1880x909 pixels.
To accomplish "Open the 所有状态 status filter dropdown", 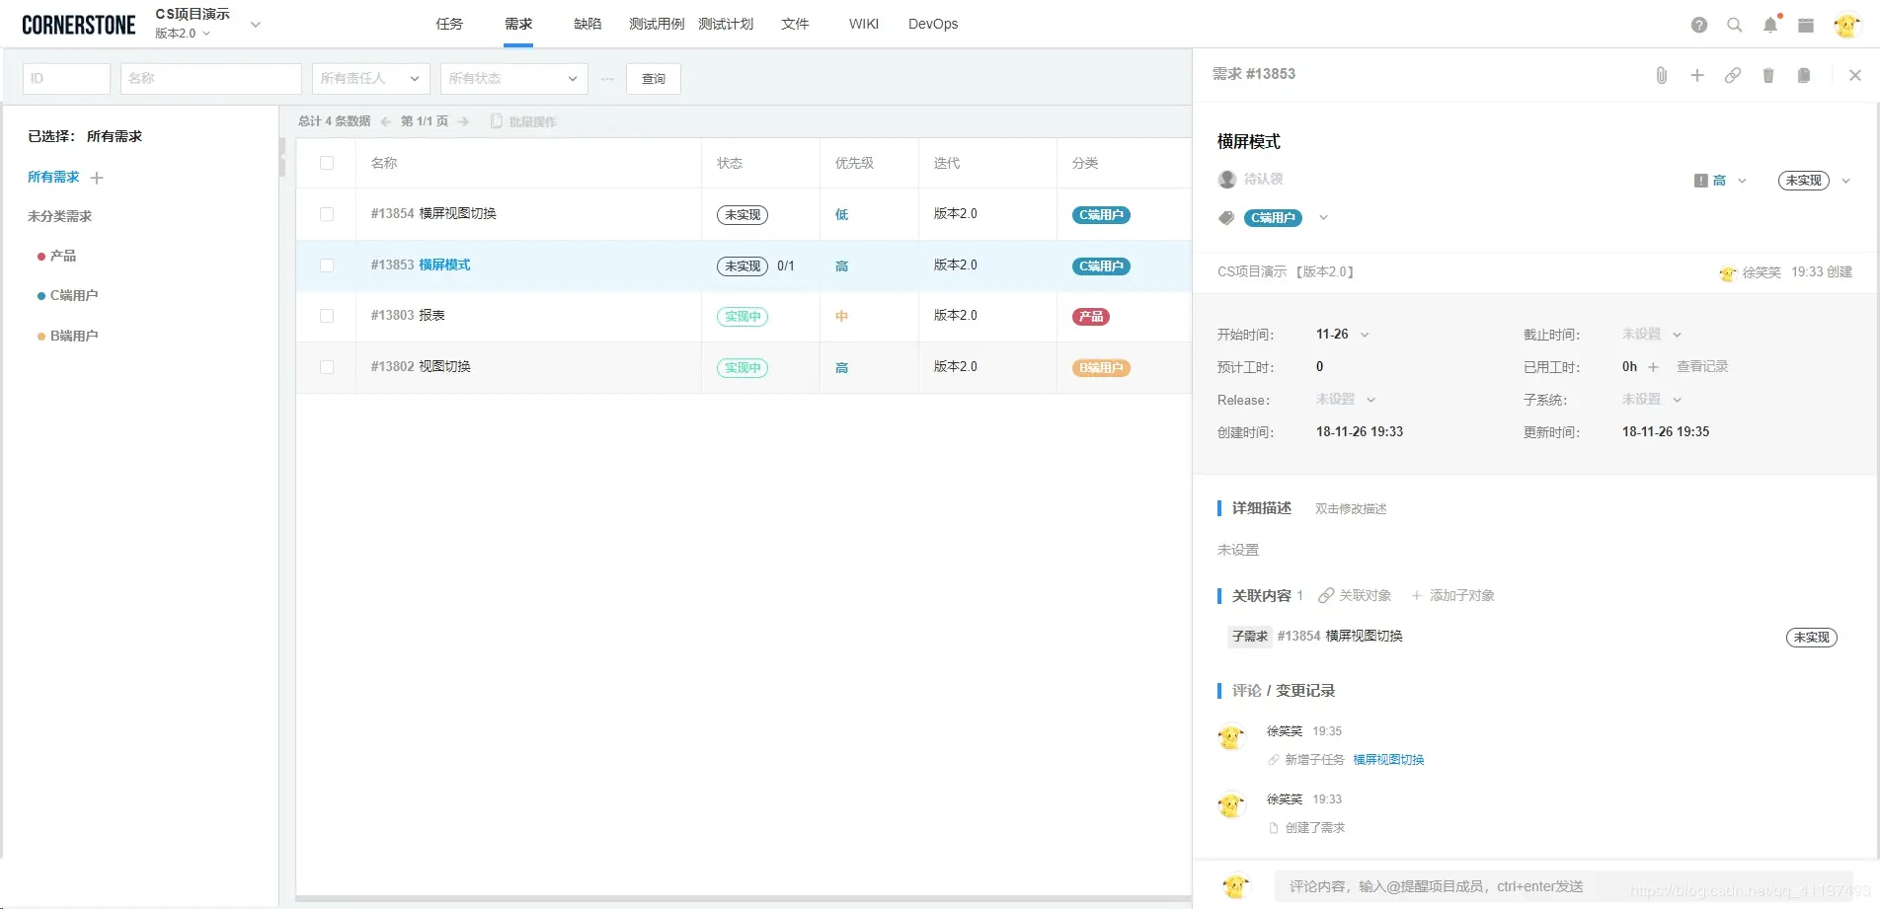I will [x=514, y=79].
